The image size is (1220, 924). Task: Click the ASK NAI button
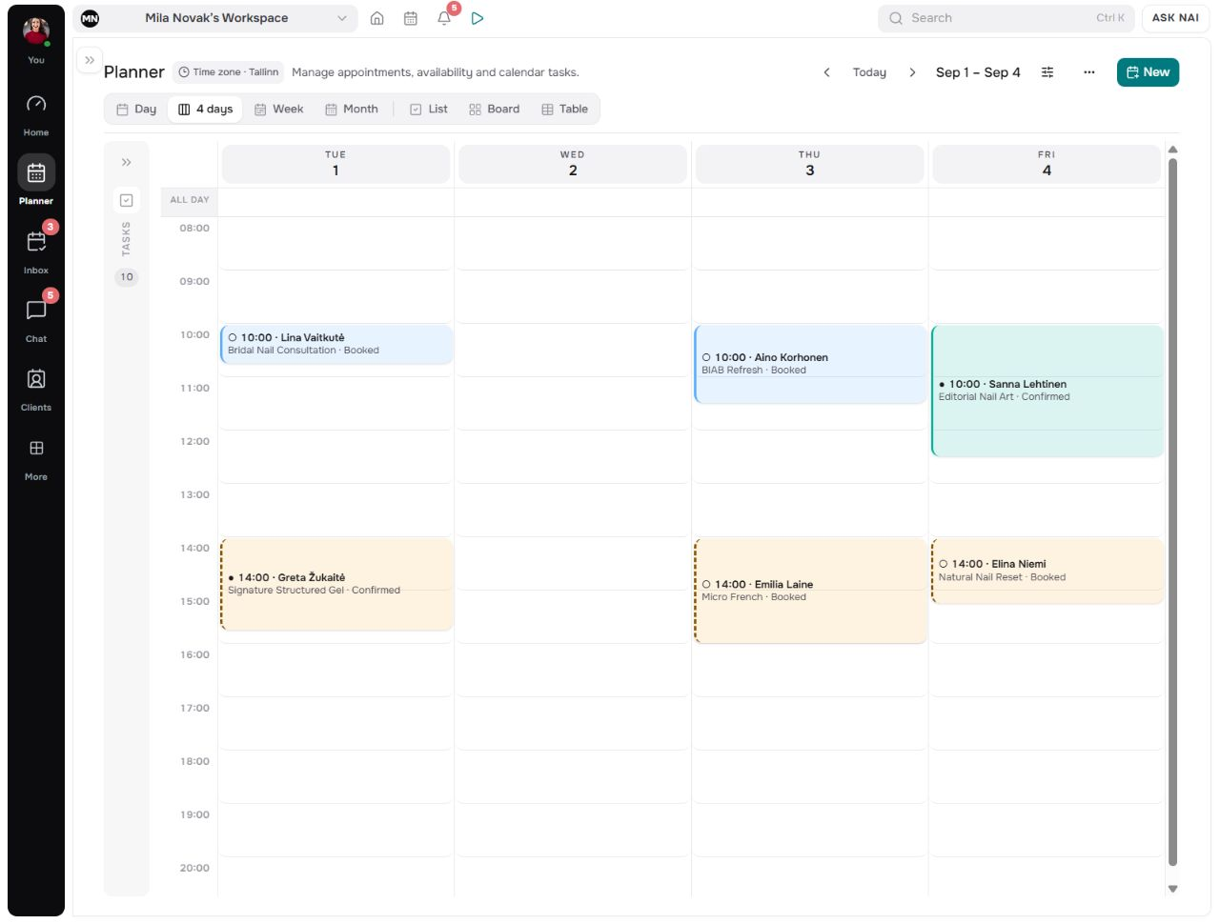(1175, 18)
